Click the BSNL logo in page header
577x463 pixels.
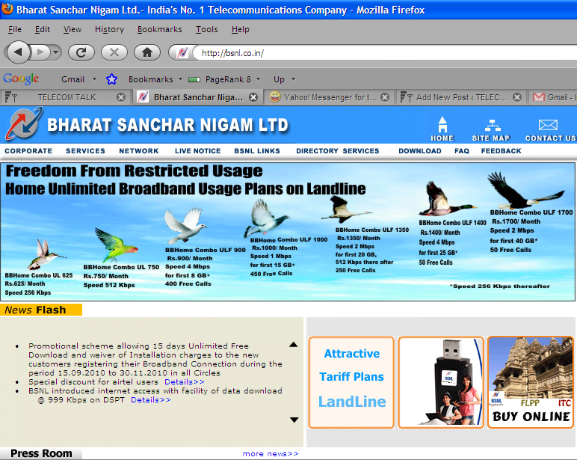coord(24,123)
